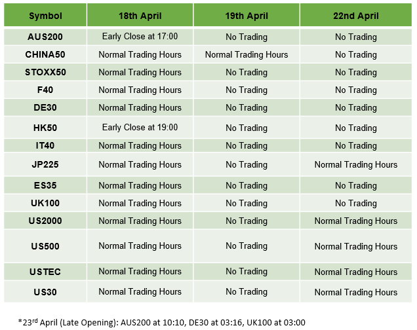Select HK50 Early Close at 19:00 cell
417x330 pixels.
(x=140, y=128)
